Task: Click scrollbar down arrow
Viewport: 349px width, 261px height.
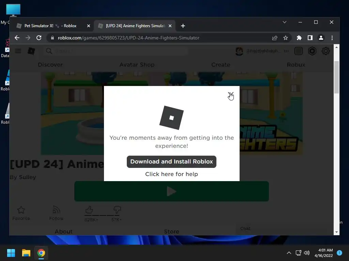Action: (336, 232)
